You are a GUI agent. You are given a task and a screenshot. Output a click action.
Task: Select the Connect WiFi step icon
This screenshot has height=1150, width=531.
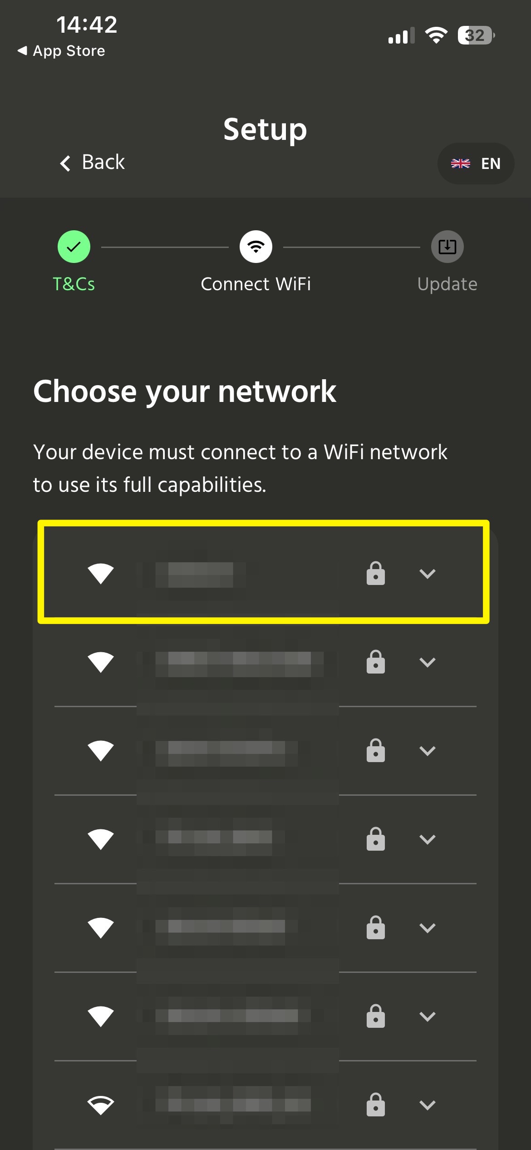coord(256,247)
